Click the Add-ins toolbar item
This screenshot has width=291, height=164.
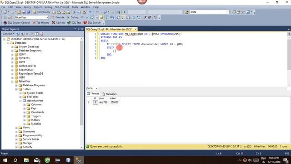pyautogui.click(x=58, y=23)
